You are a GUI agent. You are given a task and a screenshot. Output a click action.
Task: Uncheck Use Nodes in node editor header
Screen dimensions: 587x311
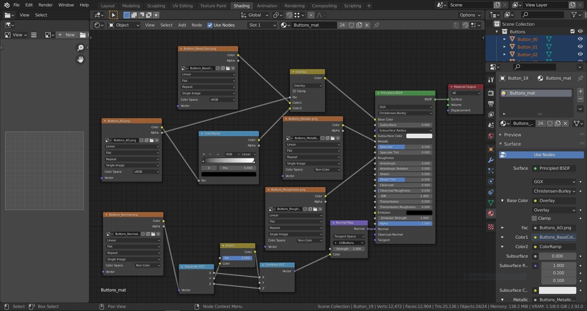click(210, 25)
